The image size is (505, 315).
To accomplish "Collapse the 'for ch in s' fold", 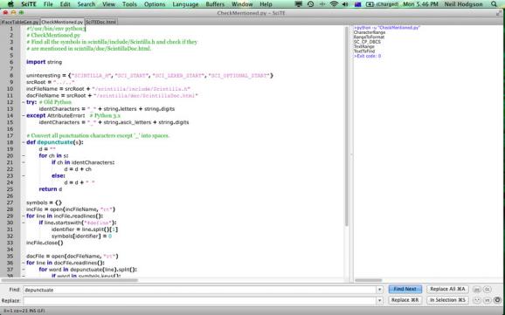I will pos(24,155).
